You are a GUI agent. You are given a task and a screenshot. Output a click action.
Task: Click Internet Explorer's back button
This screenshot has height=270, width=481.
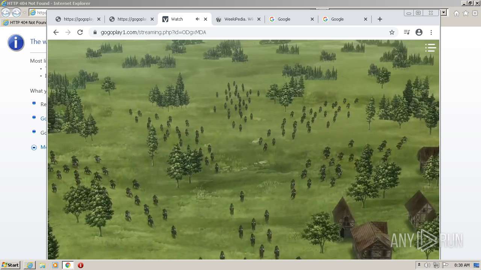coord(6,13)
